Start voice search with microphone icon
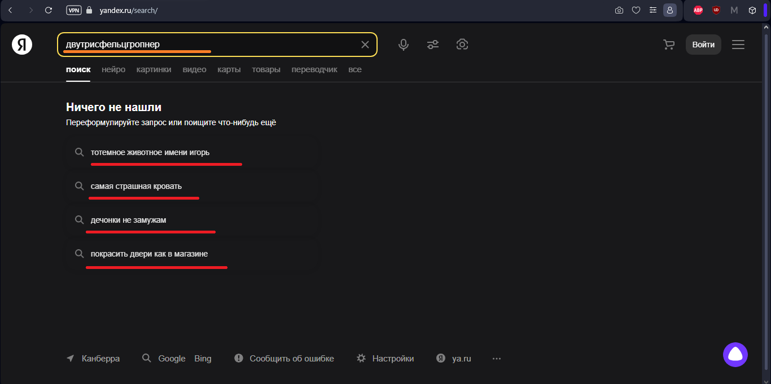 pyautogui.click(x=404, y=45)
